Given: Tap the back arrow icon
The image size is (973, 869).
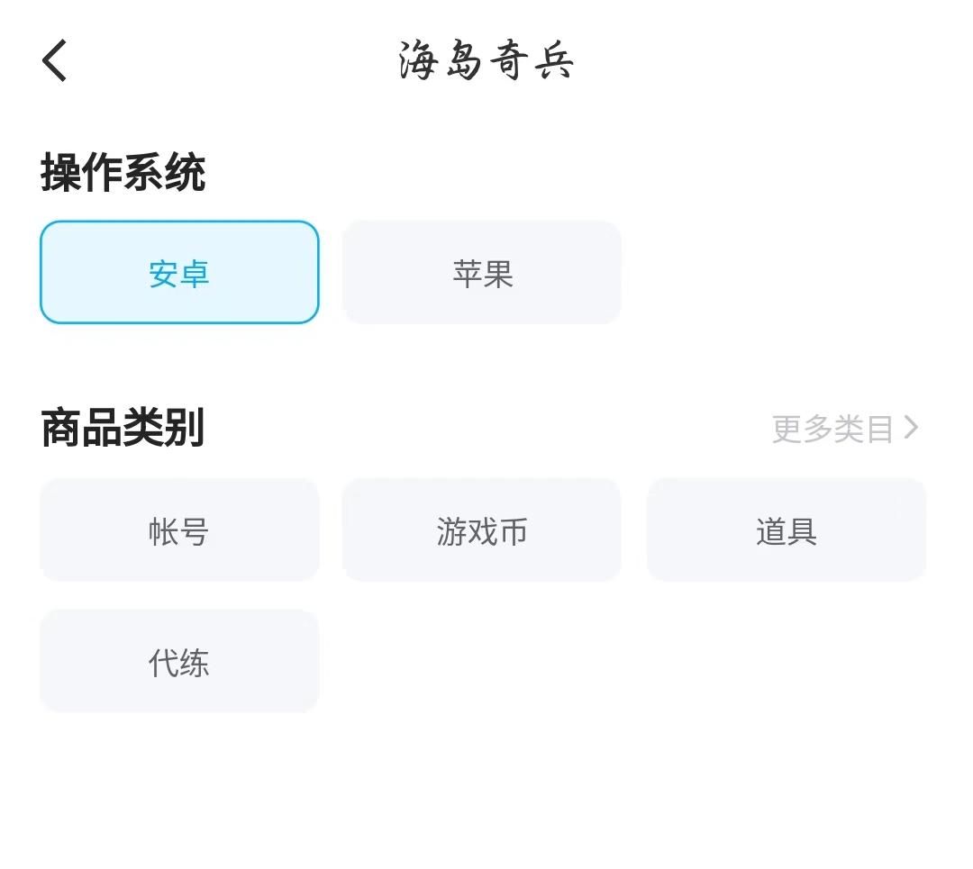Looking at the screenshot, I should pos(55,61).
